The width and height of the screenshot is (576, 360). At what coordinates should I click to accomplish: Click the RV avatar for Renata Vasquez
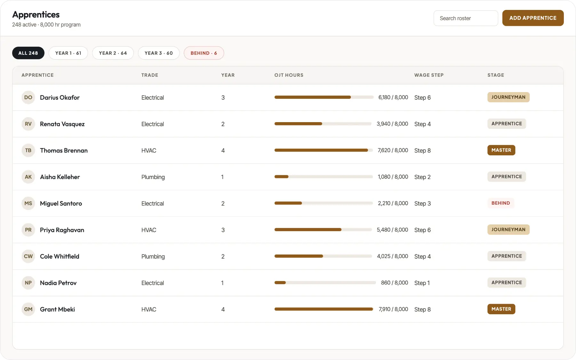28,124
